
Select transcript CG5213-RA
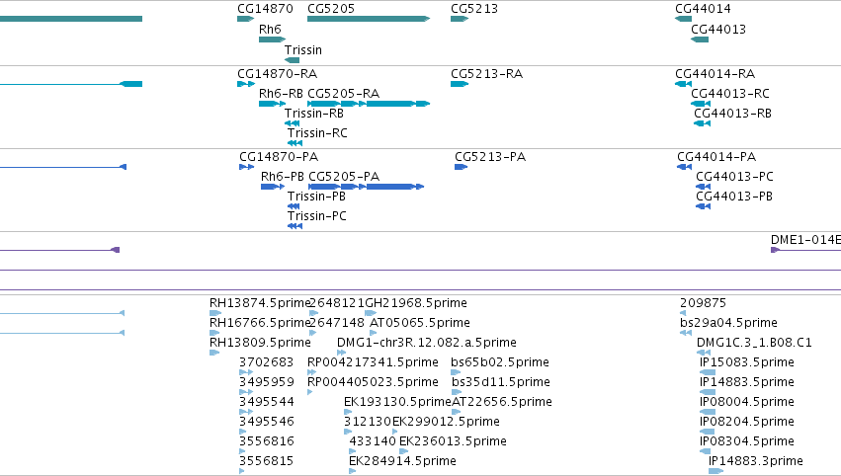pos(486,74)
